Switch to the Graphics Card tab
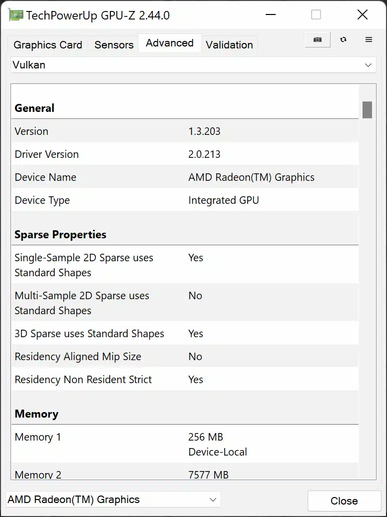Viewport: 387px width, 517px height. 48,45
